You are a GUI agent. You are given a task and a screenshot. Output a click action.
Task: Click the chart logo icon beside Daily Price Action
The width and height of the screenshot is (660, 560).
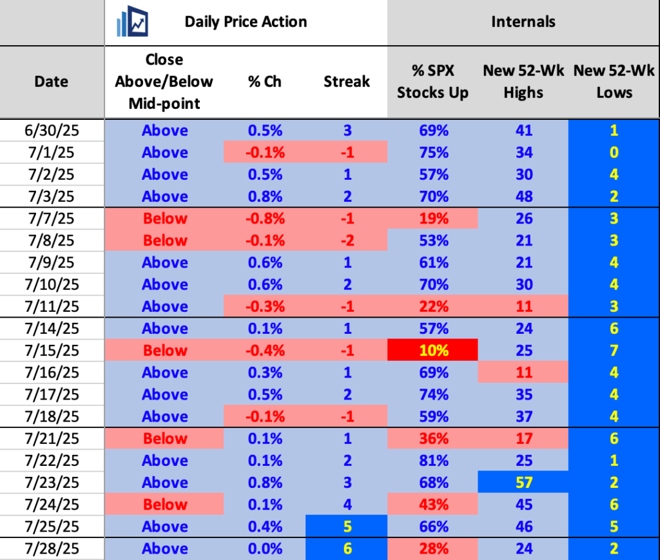coord(133,23)
